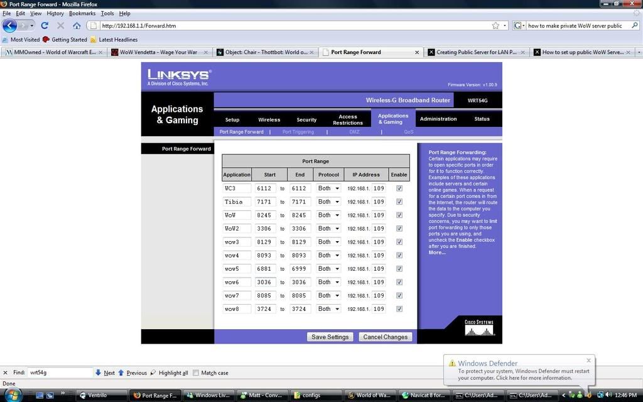Screen dimensions: 643x402
Task: Bookmark this page with the star icon
Action: [x=496, y=25]
